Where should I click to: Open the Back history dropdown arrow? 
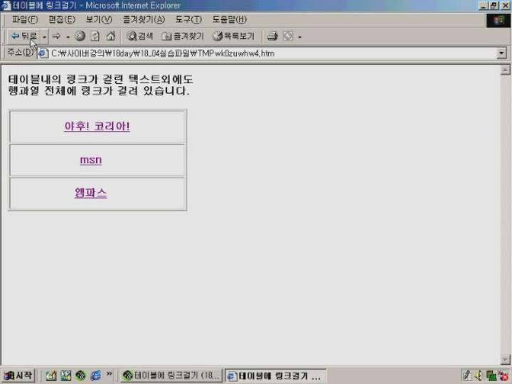(x=44, y=36)
